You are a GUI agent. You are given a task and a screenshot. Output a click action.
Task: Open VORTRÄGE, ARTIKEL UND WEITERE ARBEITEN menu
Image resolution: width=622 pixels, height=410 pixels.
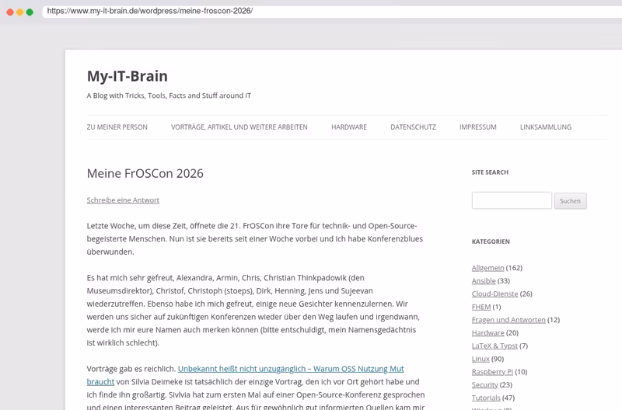(x=239, y=127)
